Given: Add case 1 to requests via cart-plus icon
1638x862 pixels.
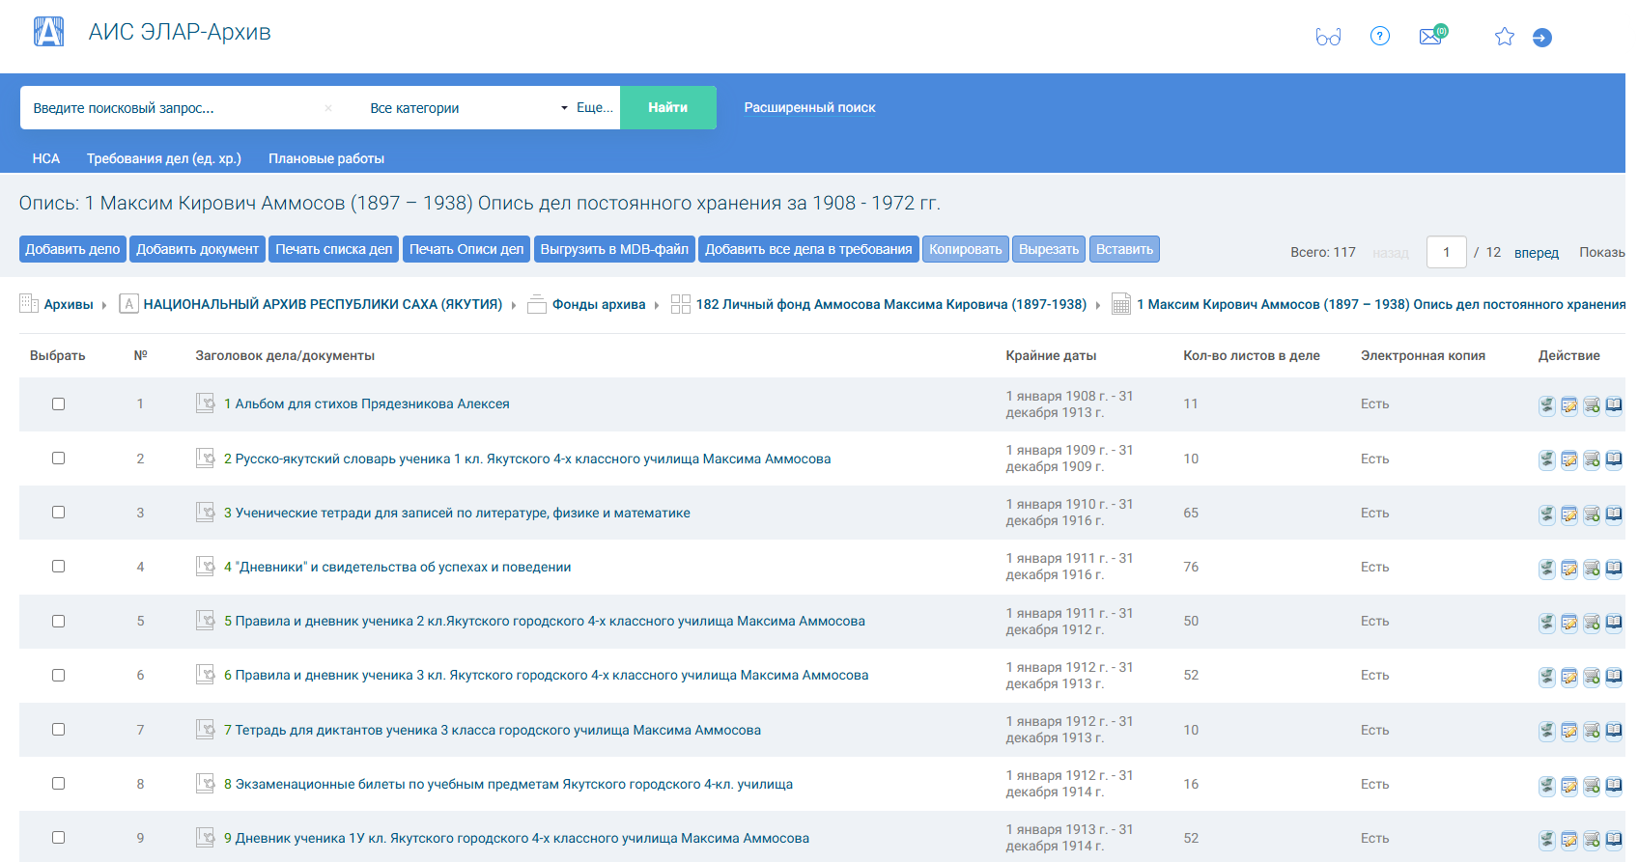Looking at the screenshot, I should (1591, 405).
